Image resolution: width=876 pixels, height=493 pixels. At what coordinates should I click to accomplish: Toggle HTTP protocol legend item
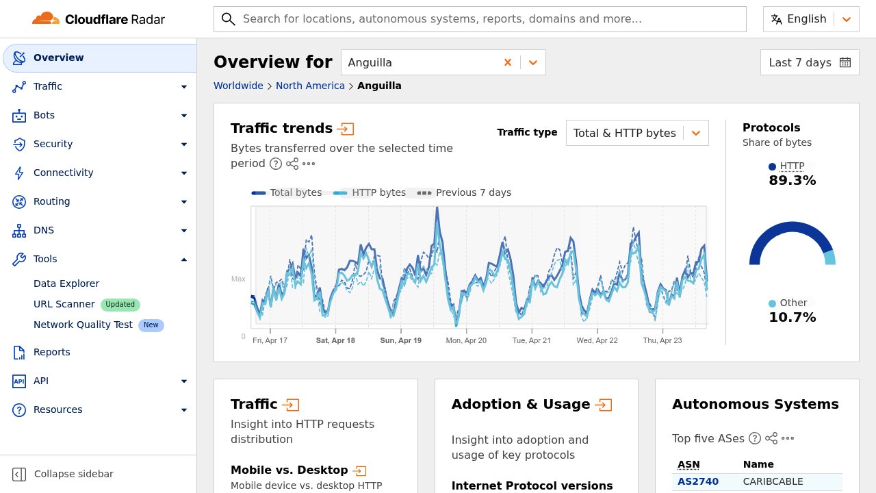(x=786, y=166)
